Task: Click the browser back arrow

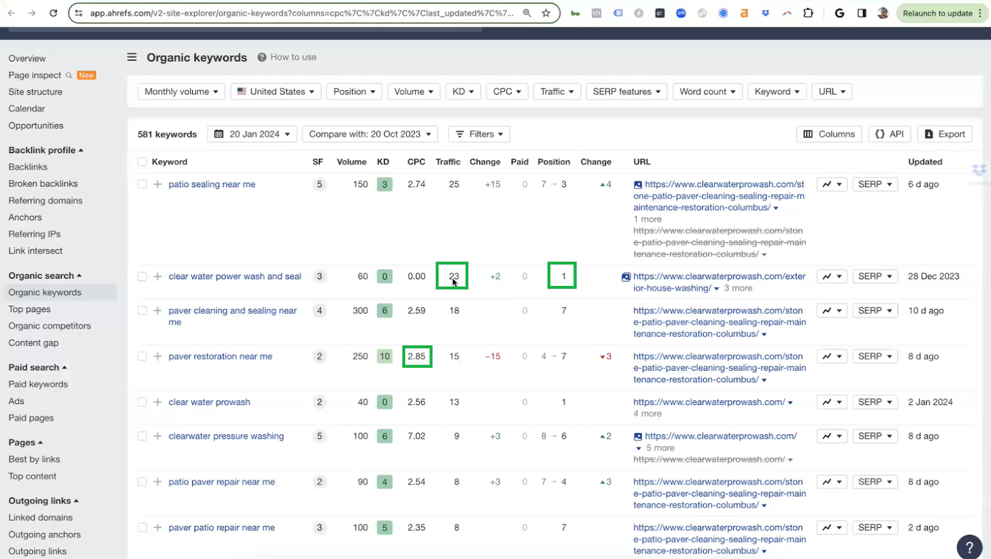Action: tap(12, 13)
